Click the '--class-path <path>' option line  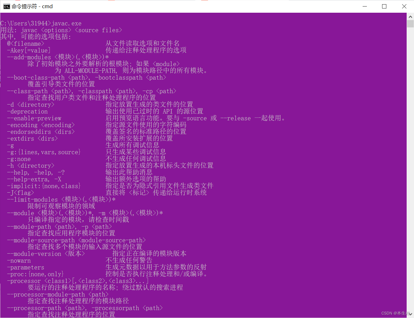pos(92,91)
